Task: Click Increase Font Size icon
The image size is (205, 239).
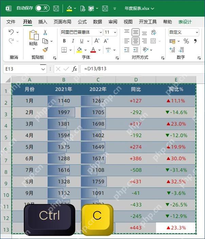Action: tap(97, 41)
